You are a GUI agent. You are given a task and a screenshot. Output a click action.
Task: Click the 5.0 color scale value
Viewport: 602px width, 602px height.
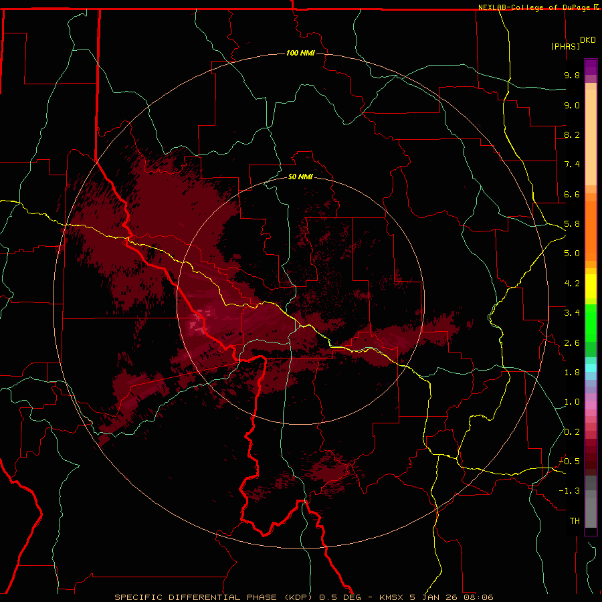tap(572, 254)
